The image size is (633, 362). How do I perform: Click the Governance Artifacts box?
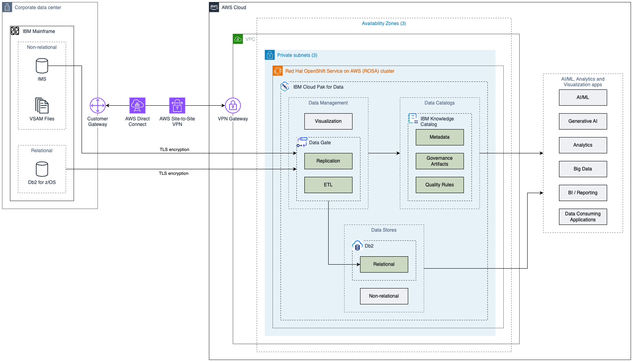point(440,161)
